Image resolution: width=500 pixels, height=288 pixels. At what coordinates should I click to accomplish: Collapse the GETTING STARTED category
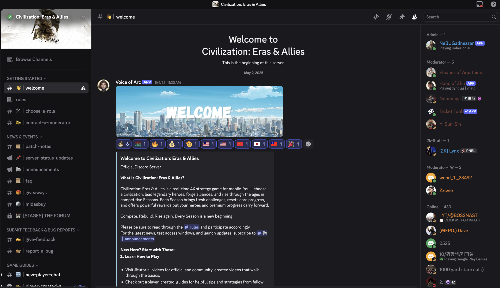(x=27, y=78)
